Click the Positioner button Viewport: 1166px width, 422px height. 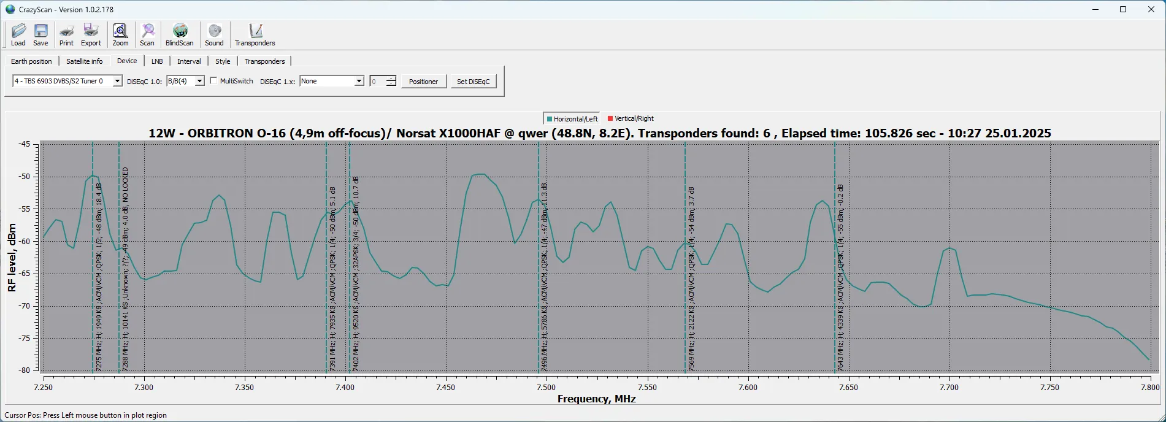pos(423,82)
